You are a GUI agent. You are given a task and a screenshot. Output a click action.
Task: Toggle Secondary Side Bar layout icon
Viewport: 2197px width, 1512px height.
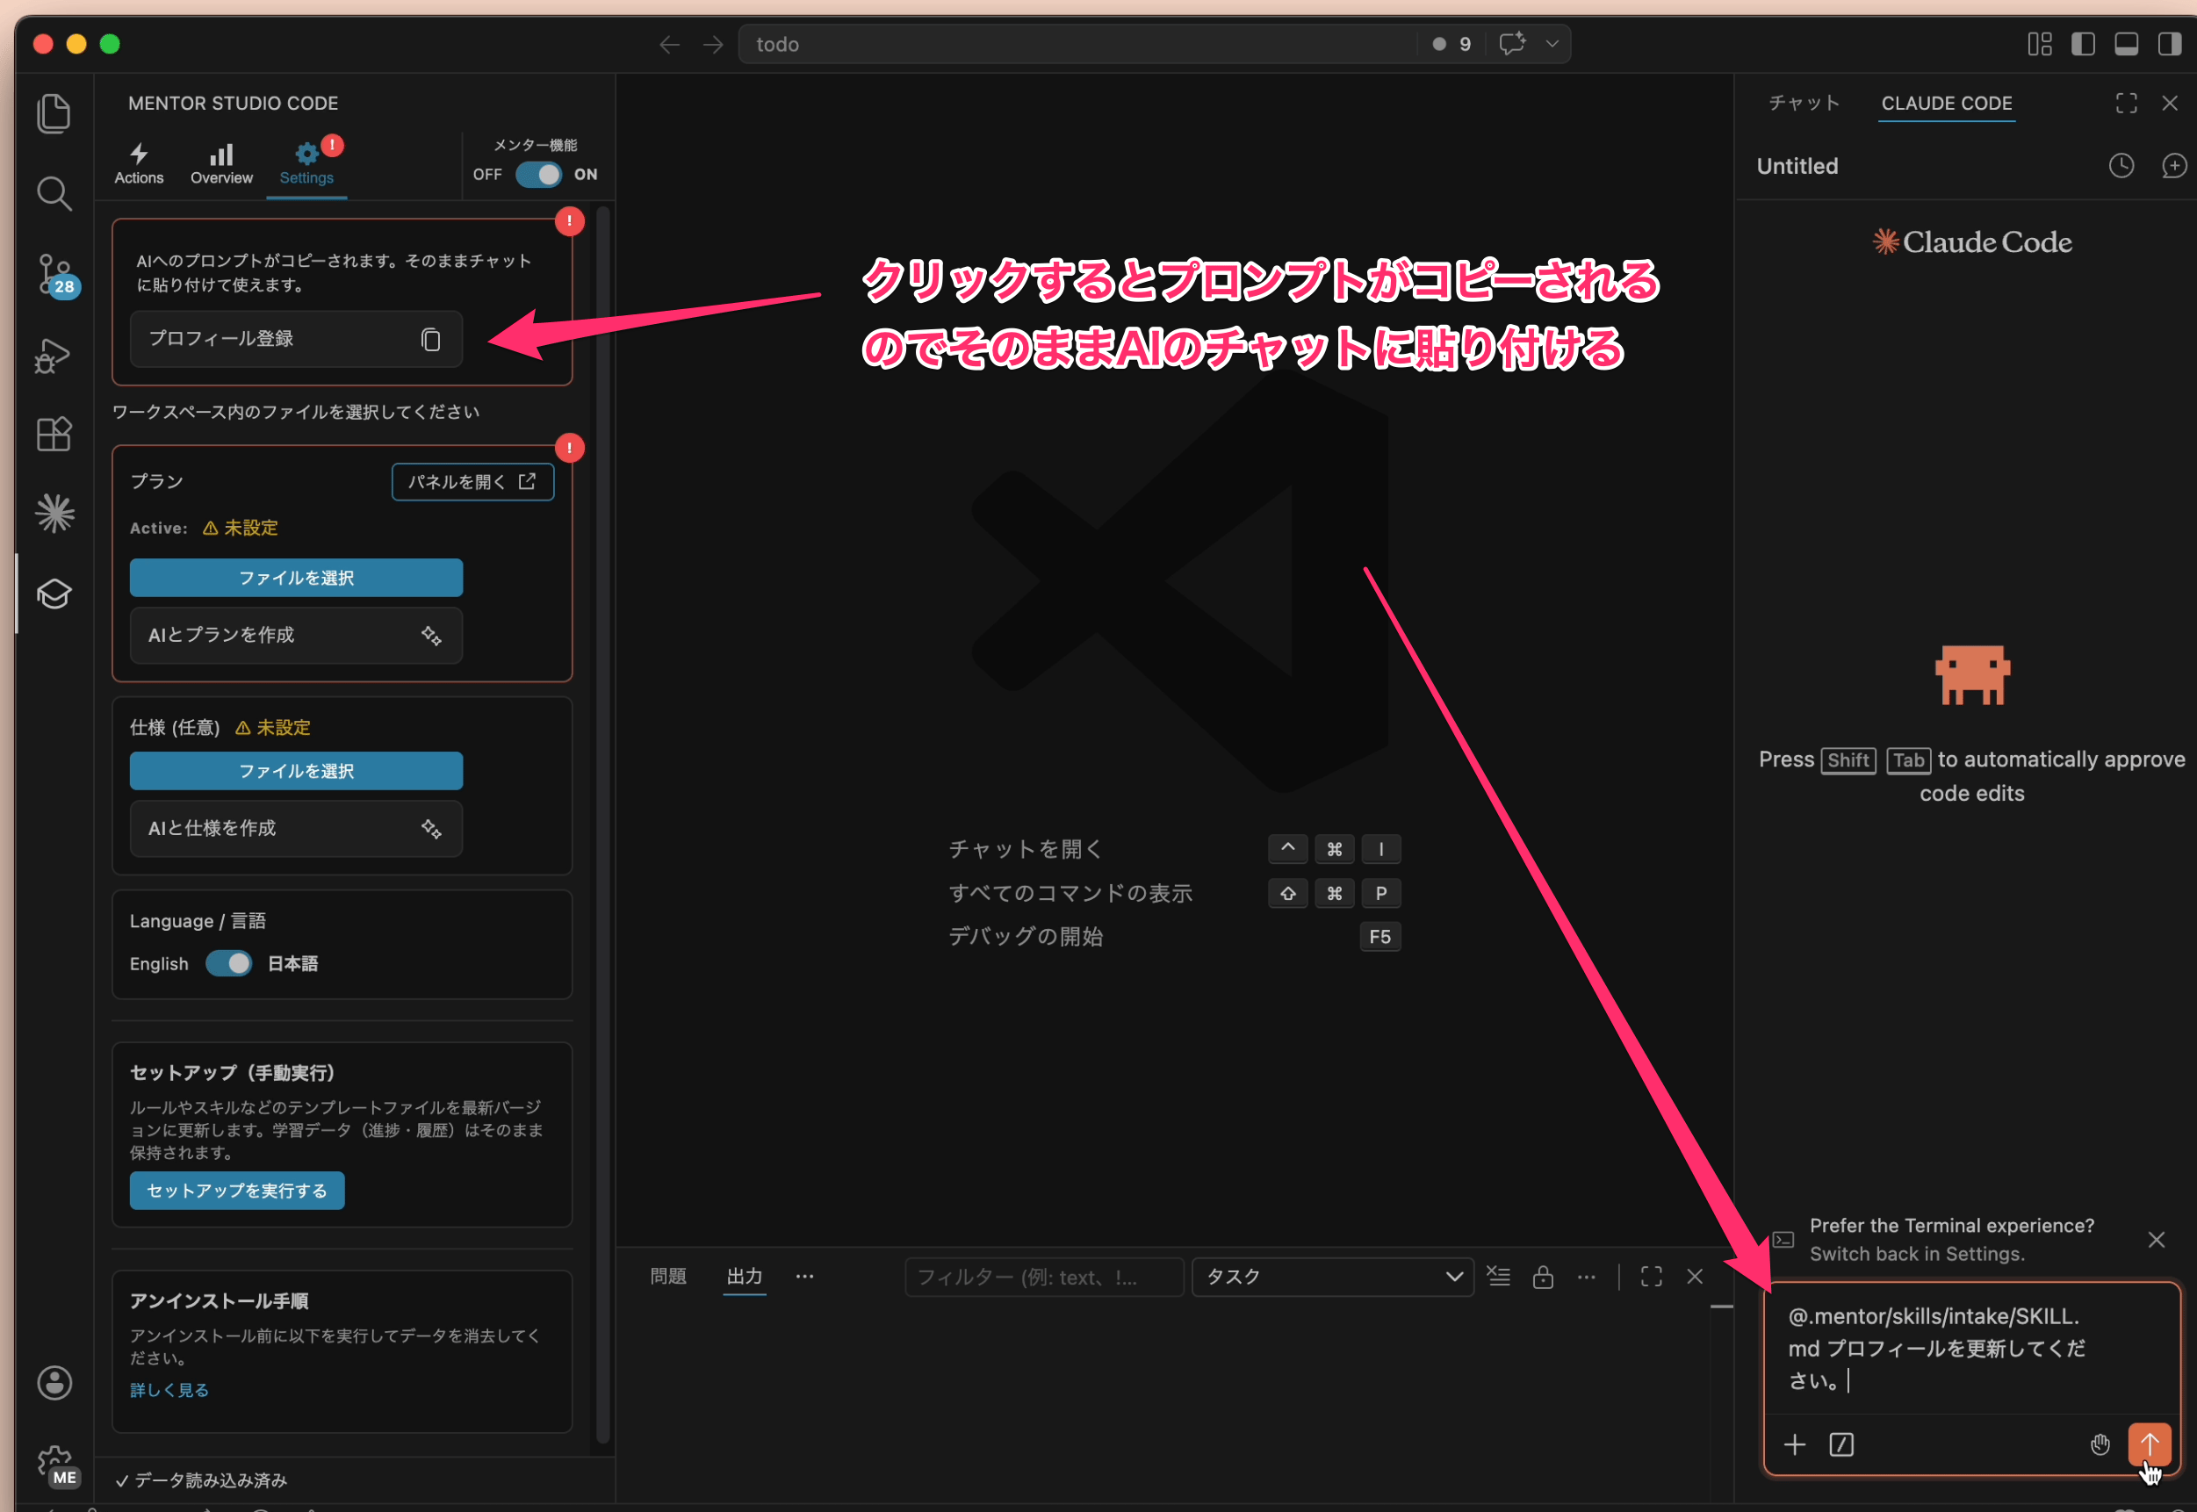tap(2169, 45)
